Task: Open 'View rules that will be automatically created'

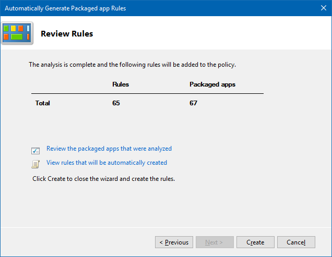Action: (106, 163)
